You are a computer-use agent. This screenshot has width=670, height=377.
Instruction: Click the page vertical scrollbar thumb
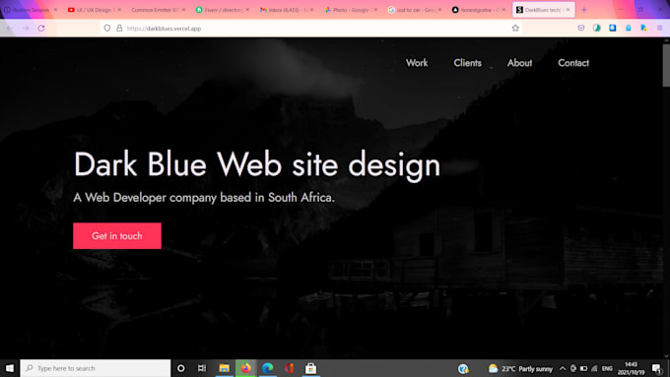(x=666, y=64)
